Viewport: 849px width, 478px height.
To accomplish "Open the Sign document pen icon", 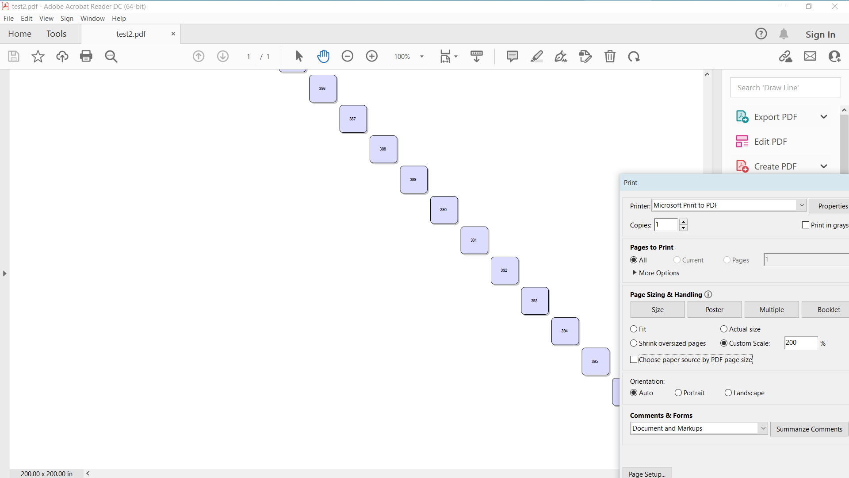I will tap(561, 56).
